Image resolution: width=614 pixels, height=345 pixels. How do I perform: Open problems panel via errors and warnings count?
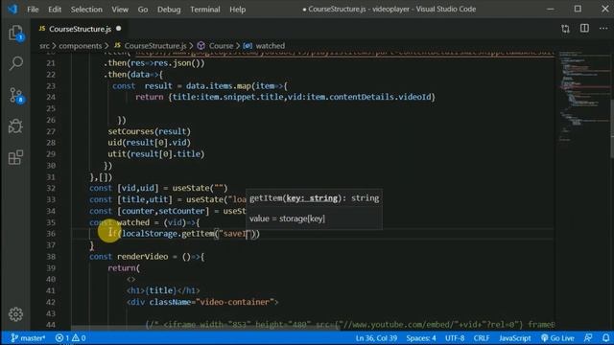(70, 338)
